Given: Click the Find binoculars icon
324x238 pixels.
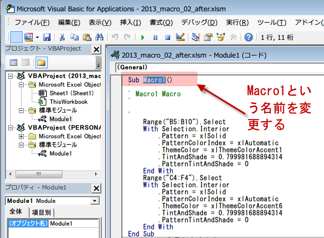Looking at the screenshot, I should (99, 38).
